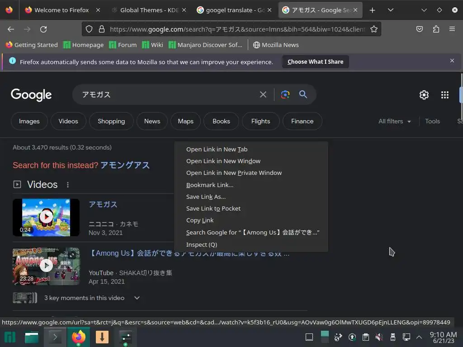Image resolution: width=463 pixels, height=347 pixels.
Task: Switch to the googel translate tab
Action: [x=235, y=10]
